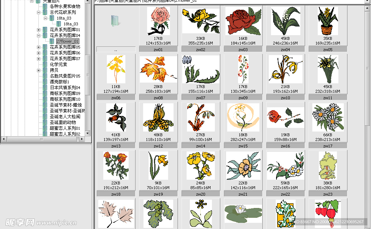Select the red lantern fruits thumbnail
The height and width of the screenshot is (229, 371).
(x=328, y=214)
